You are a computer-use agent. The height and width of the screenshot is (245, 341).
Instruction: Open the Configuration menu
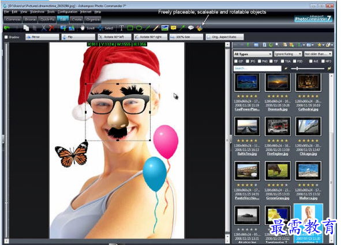pyautogui.click(x=68, y=12)
